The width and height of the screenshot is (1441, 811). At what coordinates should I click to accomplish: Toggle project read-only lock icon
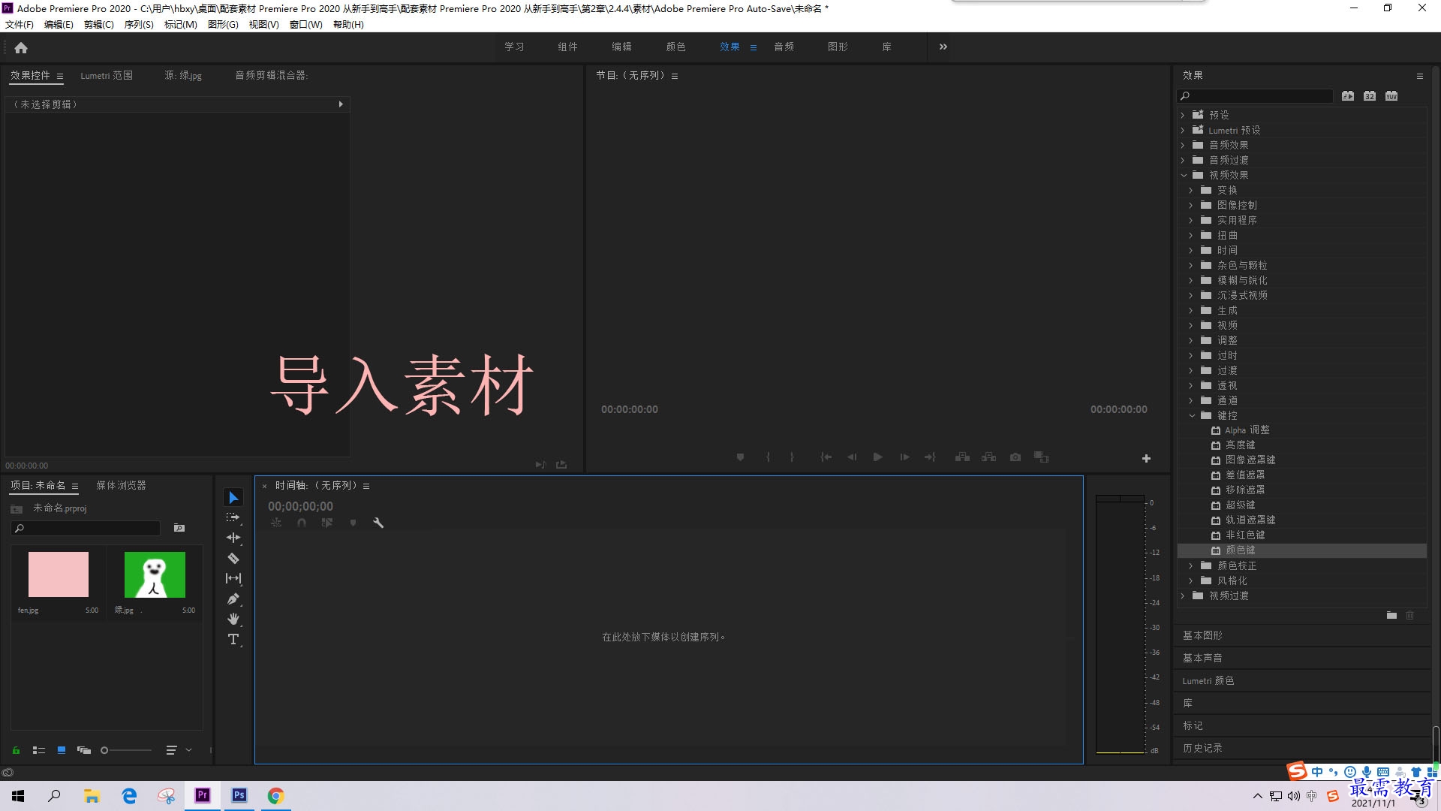16,750
